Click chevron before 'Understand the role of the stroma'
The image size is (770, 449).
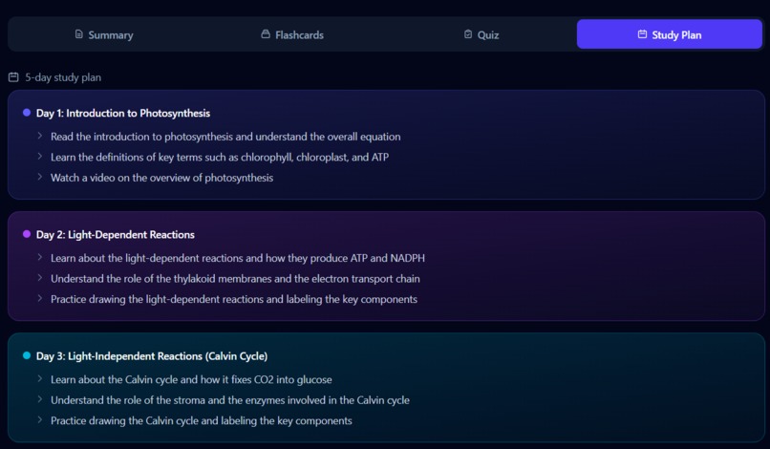40,399
